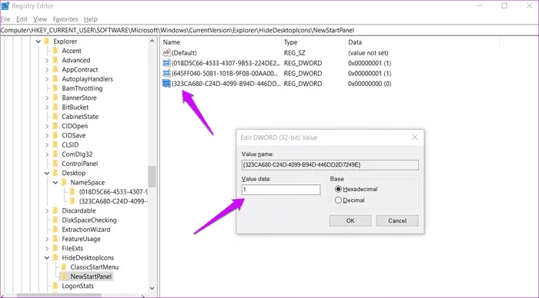
Task: Click the registry path address bar
Action: point(269,30)
